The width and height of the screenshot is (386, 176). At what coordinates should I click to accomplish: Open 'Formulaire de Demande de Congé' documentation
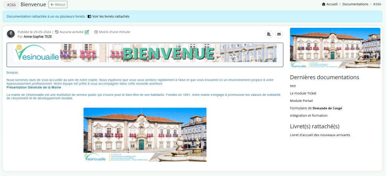(x=316, y=108)
